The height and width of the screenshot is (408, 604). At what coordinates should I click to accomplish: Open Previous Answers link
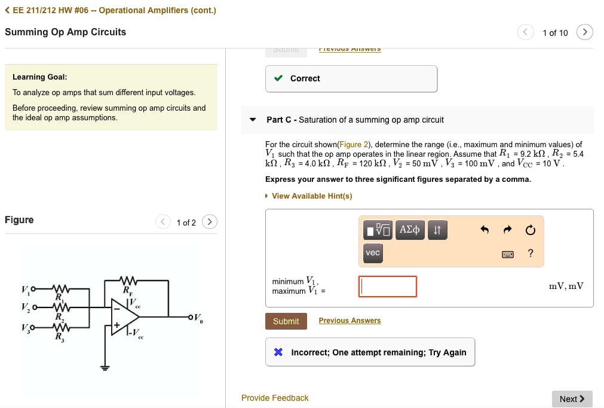coord(349,321)
